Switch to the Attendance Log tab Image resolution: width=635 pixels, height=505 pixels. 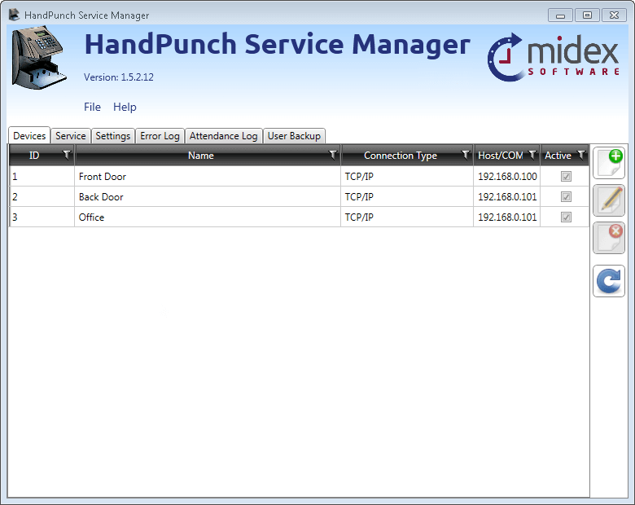[x=223, y=136]
